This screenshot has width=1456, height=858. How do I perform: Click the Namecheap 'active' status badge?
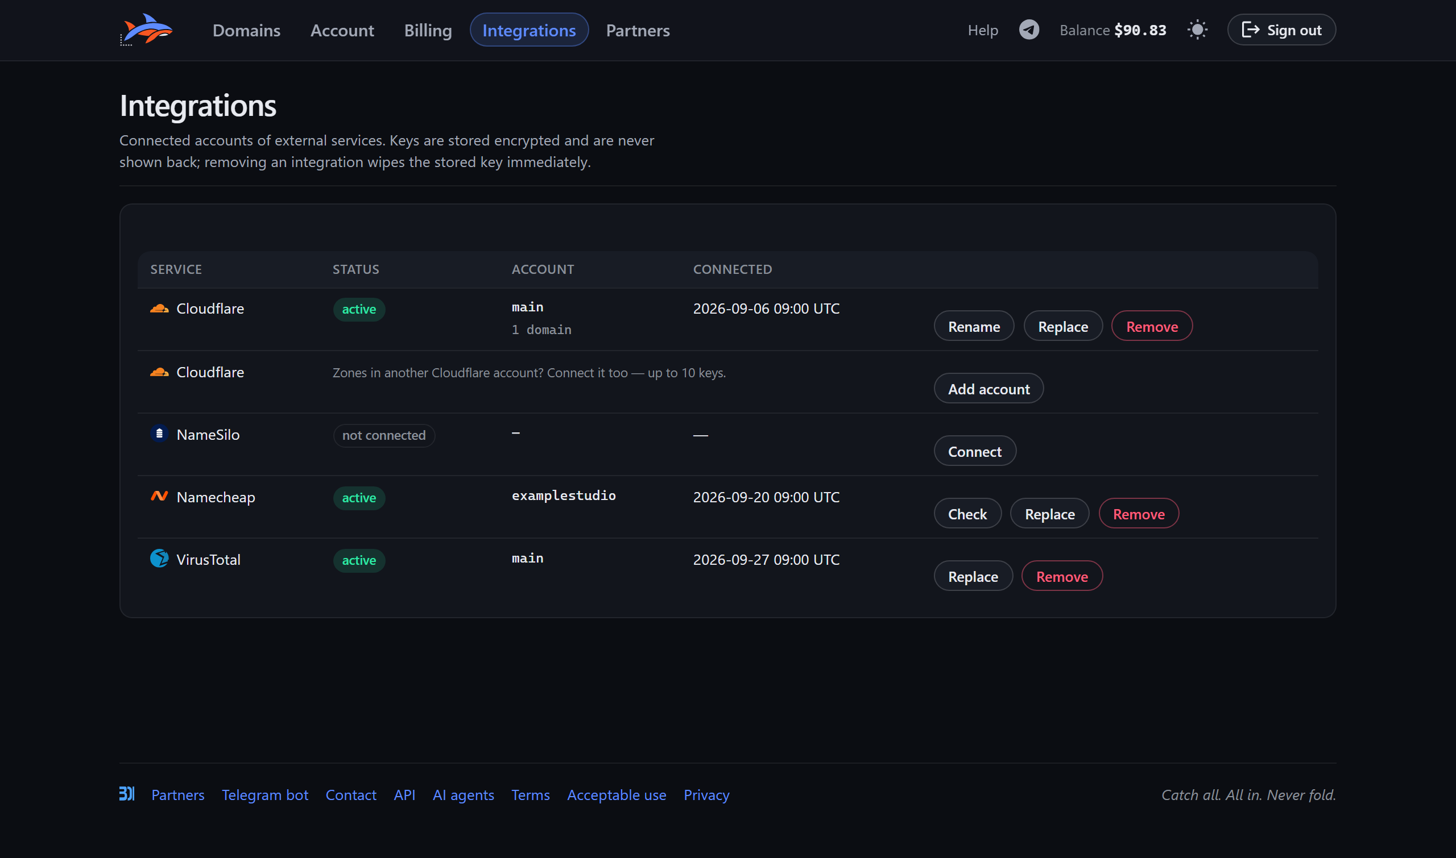[359, 497]
